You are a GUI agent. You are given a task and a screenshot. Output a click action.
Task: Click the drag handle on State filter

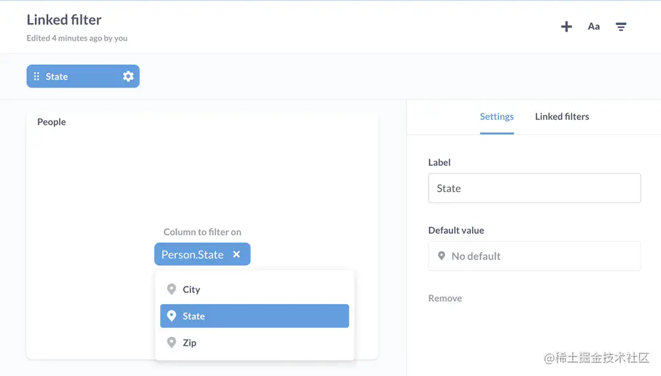(x=37, y=76)
